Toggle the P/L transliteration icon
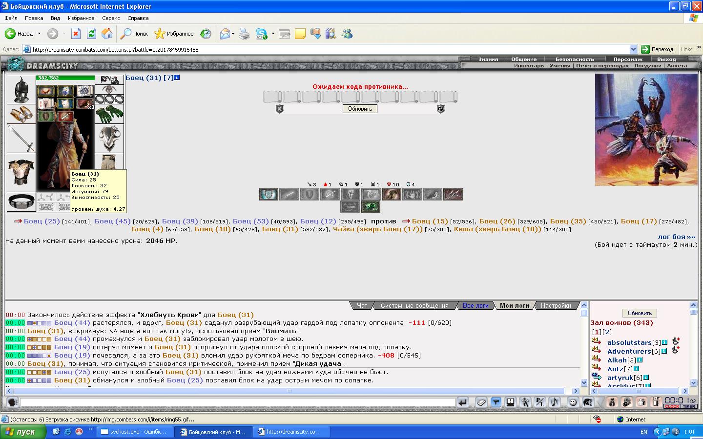 (x=540, y=402)
